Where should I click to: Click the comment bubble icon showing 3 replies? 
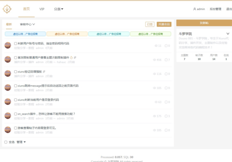click(166, 116)
